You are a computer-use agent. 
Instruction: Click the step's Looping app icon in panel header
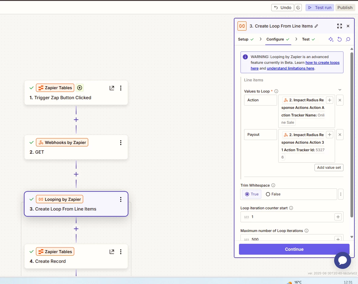[242, 26]
